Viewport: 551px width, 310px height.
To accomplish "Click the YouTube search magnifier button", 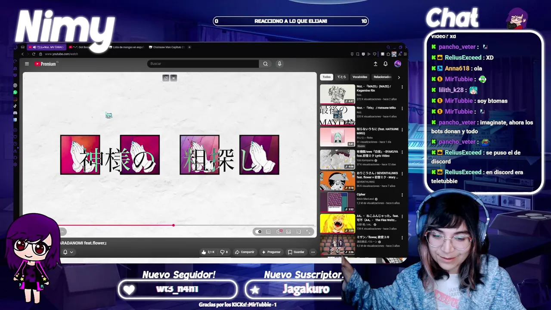I will pos(265,64).
